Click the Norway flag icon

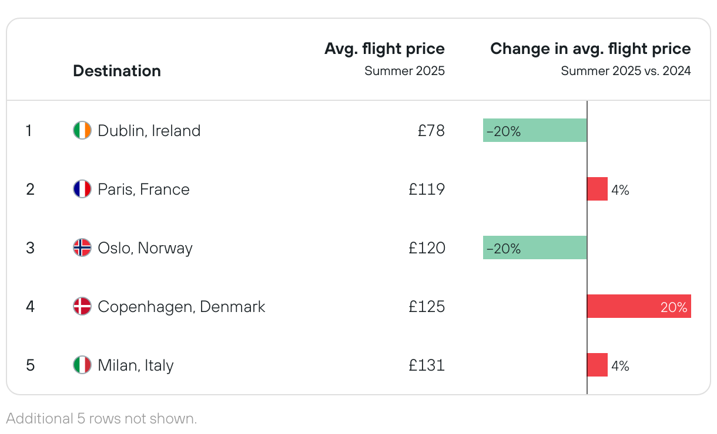click(82, 247)
